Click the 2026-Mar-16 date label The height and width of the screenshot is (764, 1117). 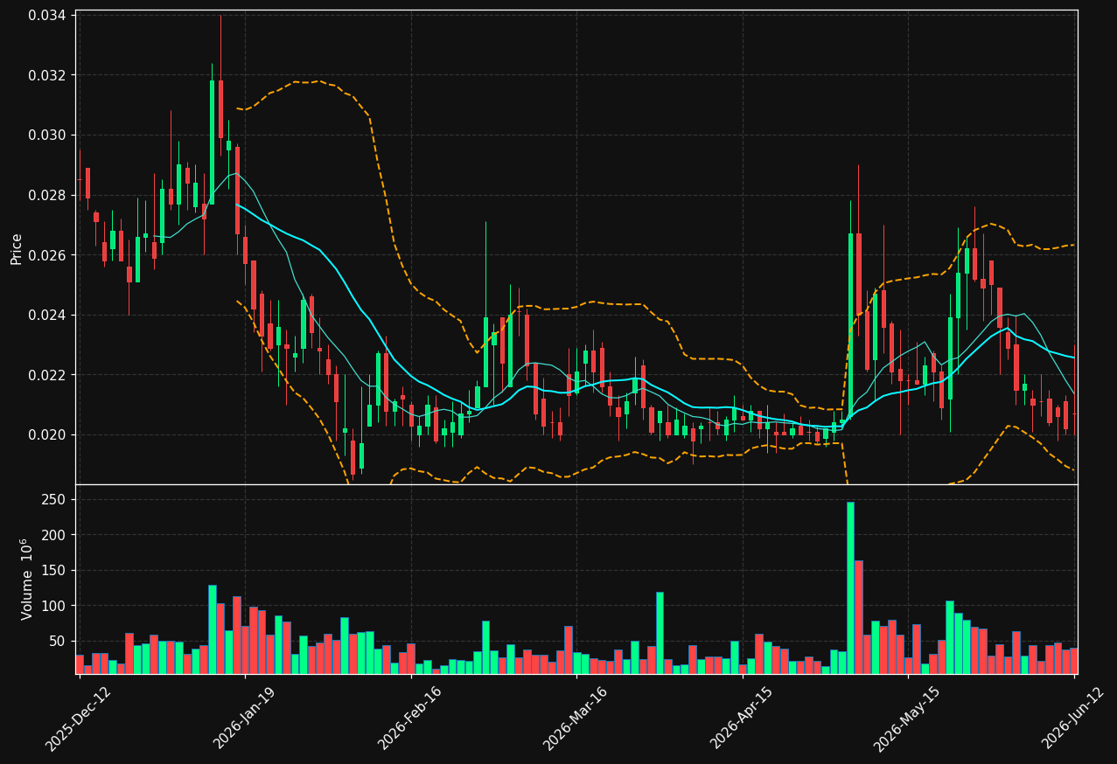pos(576,719)
